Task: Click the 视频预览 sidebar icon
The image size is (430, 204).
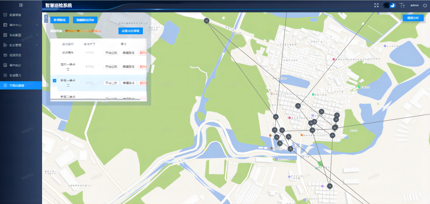Action: tap(5, 55)
